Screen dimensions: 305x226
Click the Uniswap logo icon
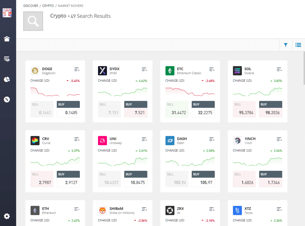(x=102, y=141)
